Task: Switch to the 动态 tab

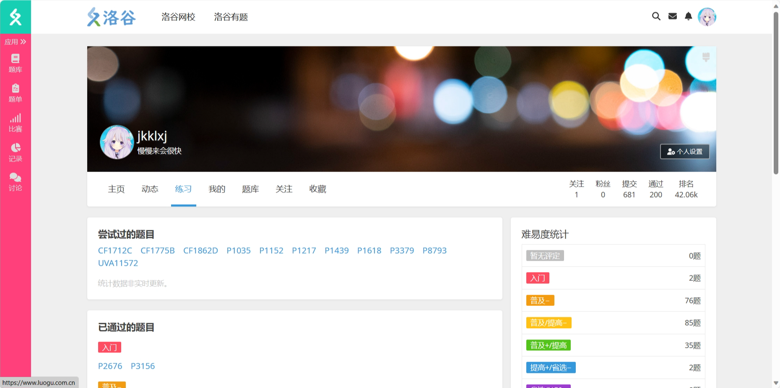Action: [150, 189]
